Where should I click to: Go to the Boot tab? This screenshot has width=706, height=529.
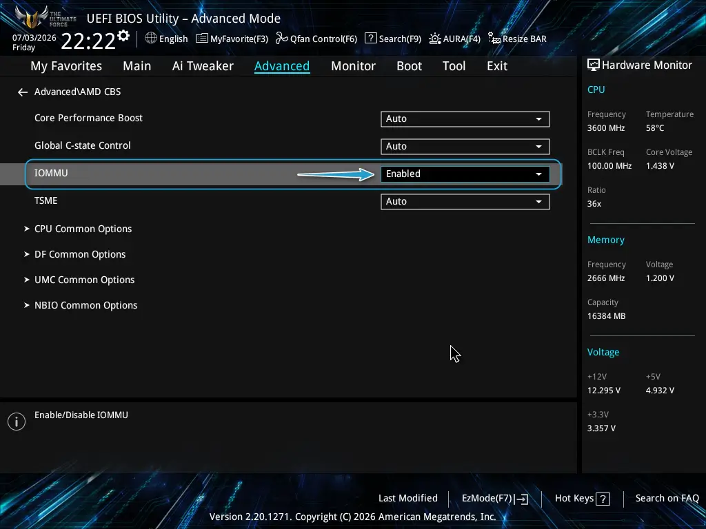coord(409,66)
